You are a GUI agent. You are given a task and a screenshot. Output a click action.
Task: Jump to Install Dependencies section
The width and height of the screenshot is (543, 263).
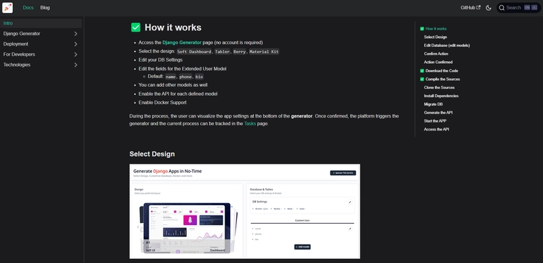pos(441,96)
